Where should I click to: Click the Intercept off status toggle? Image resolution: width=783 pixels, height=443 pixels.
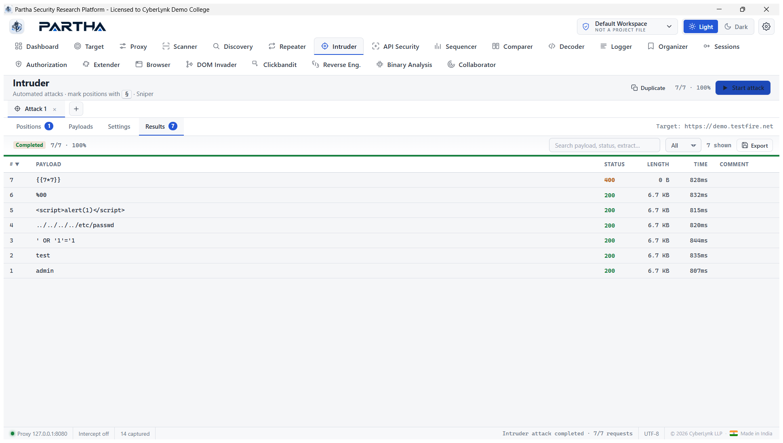pyautogui.click(x=94, y=434)
